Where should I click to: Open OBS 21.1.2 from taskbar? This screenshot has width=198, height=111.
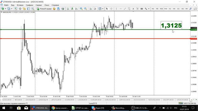(140, 108)
